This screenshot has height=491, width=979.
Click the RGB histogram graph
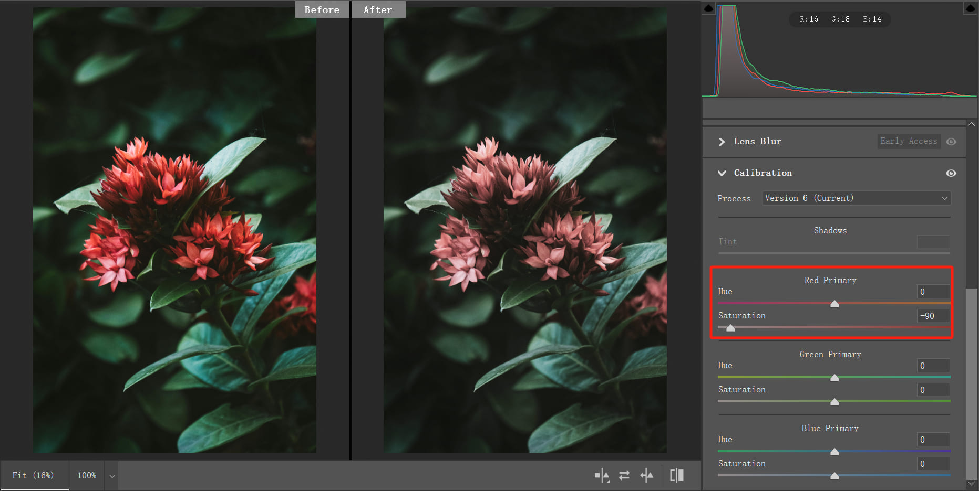click(x=840, y=50)
